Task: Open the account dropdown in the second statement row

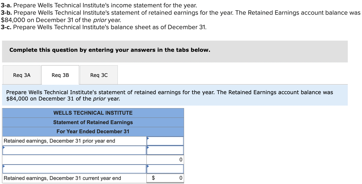Action: click(74, 150)
